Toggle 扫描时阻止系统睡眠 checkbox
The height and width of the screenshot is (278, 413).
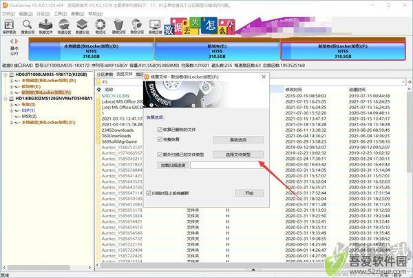point(149,193)
